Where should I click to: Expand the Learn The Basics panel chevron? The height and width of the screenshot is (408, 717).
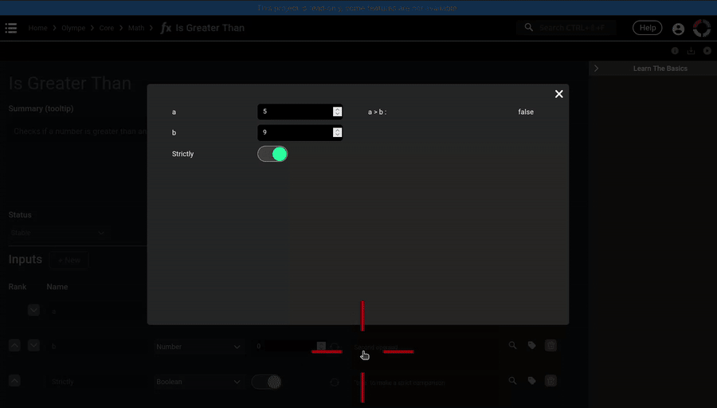597,69
